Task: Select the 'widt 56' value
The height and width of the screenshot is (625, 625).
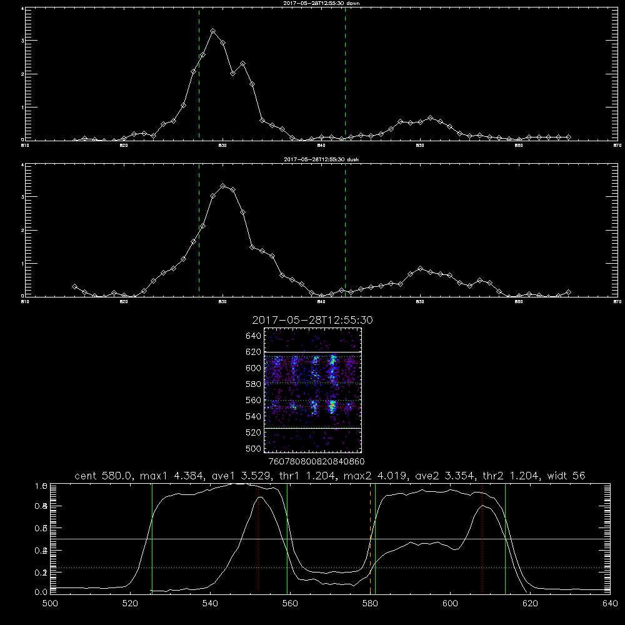Action: pyautogui.click(x=566, y=476)
